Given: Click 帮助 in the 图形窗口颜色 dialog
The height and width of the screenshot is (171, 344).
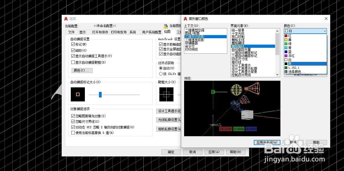Looking at the screenshot, I should (316, 142).
